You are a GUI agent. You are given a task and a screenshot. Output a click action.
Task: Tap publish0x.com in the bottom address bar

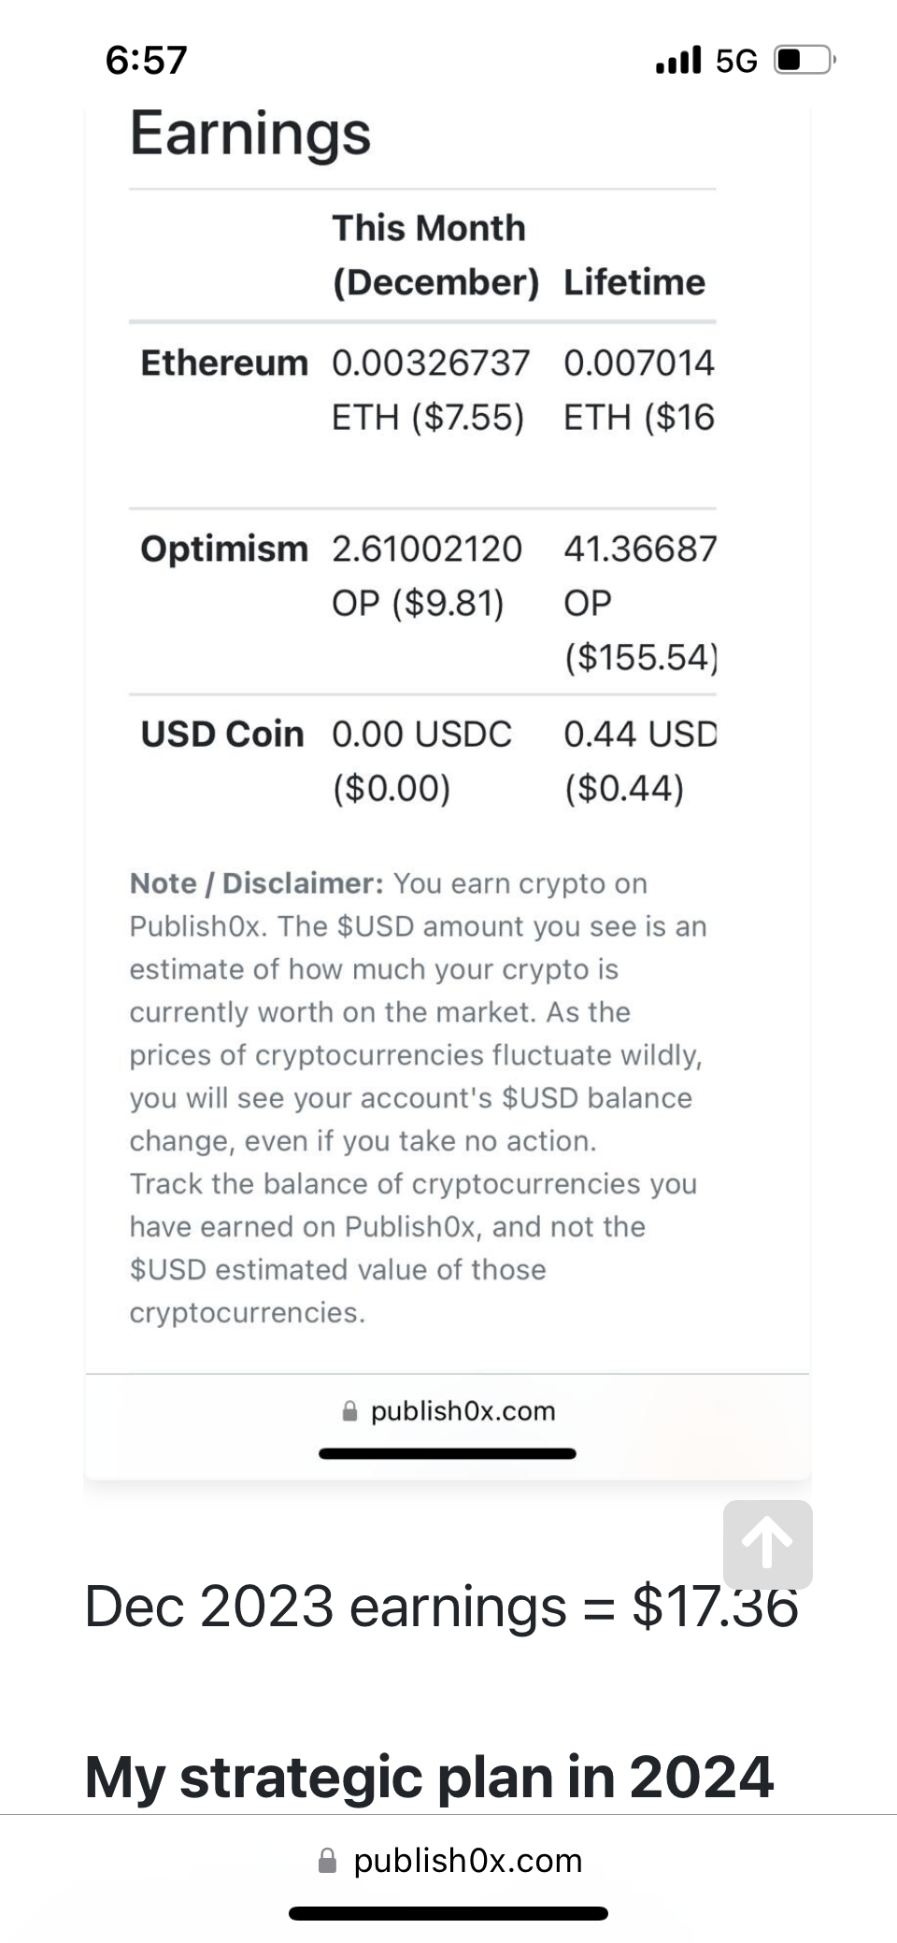(467, 1861)
